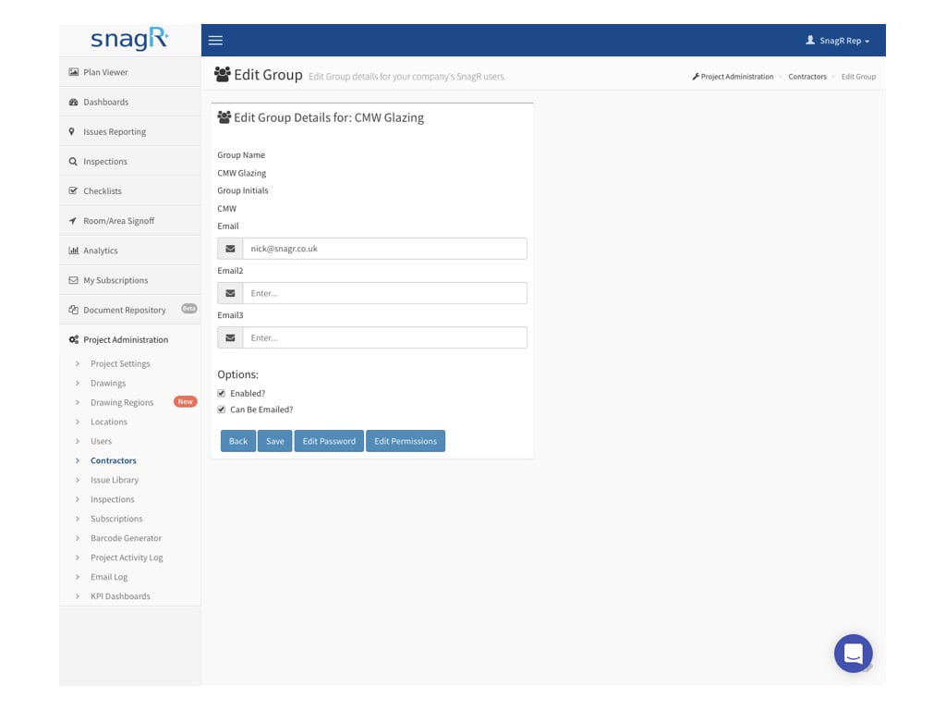
Task: Open Project Administration breadcrumb link
Action: [733, 77]
